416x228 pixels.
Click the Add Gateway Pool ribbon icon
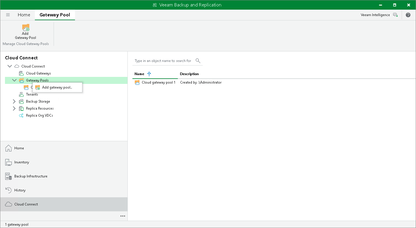[25, 27]
